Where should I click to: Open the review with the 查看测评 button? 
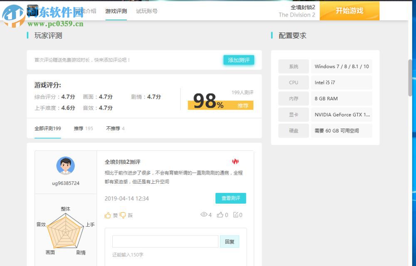pyautogui.click(x=230, y=198)
